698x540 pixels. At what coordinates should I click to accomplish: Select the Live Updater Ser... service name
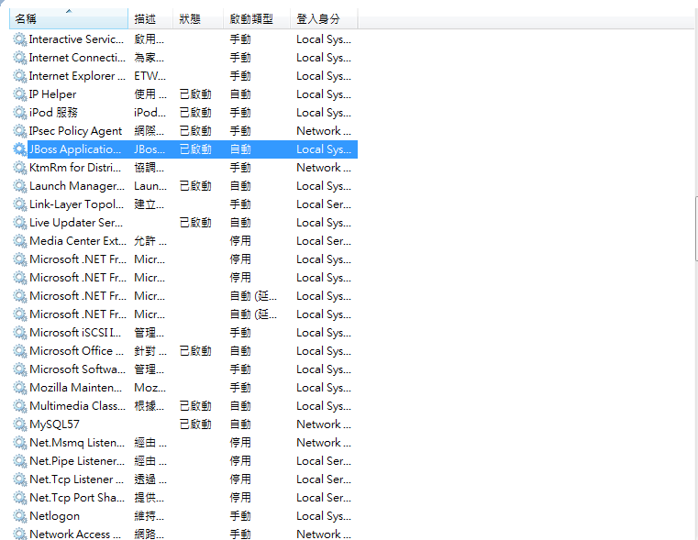click(76, 223)
